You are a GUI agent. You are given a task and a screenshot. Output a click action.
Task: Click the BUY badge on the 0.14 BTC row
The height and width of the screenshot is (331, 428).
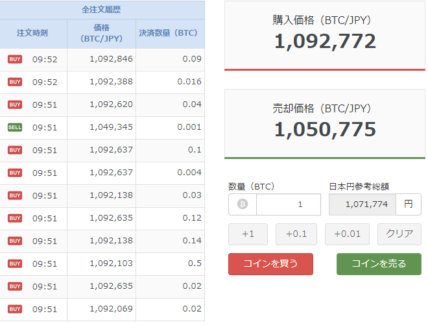click(x=15, y=241)
